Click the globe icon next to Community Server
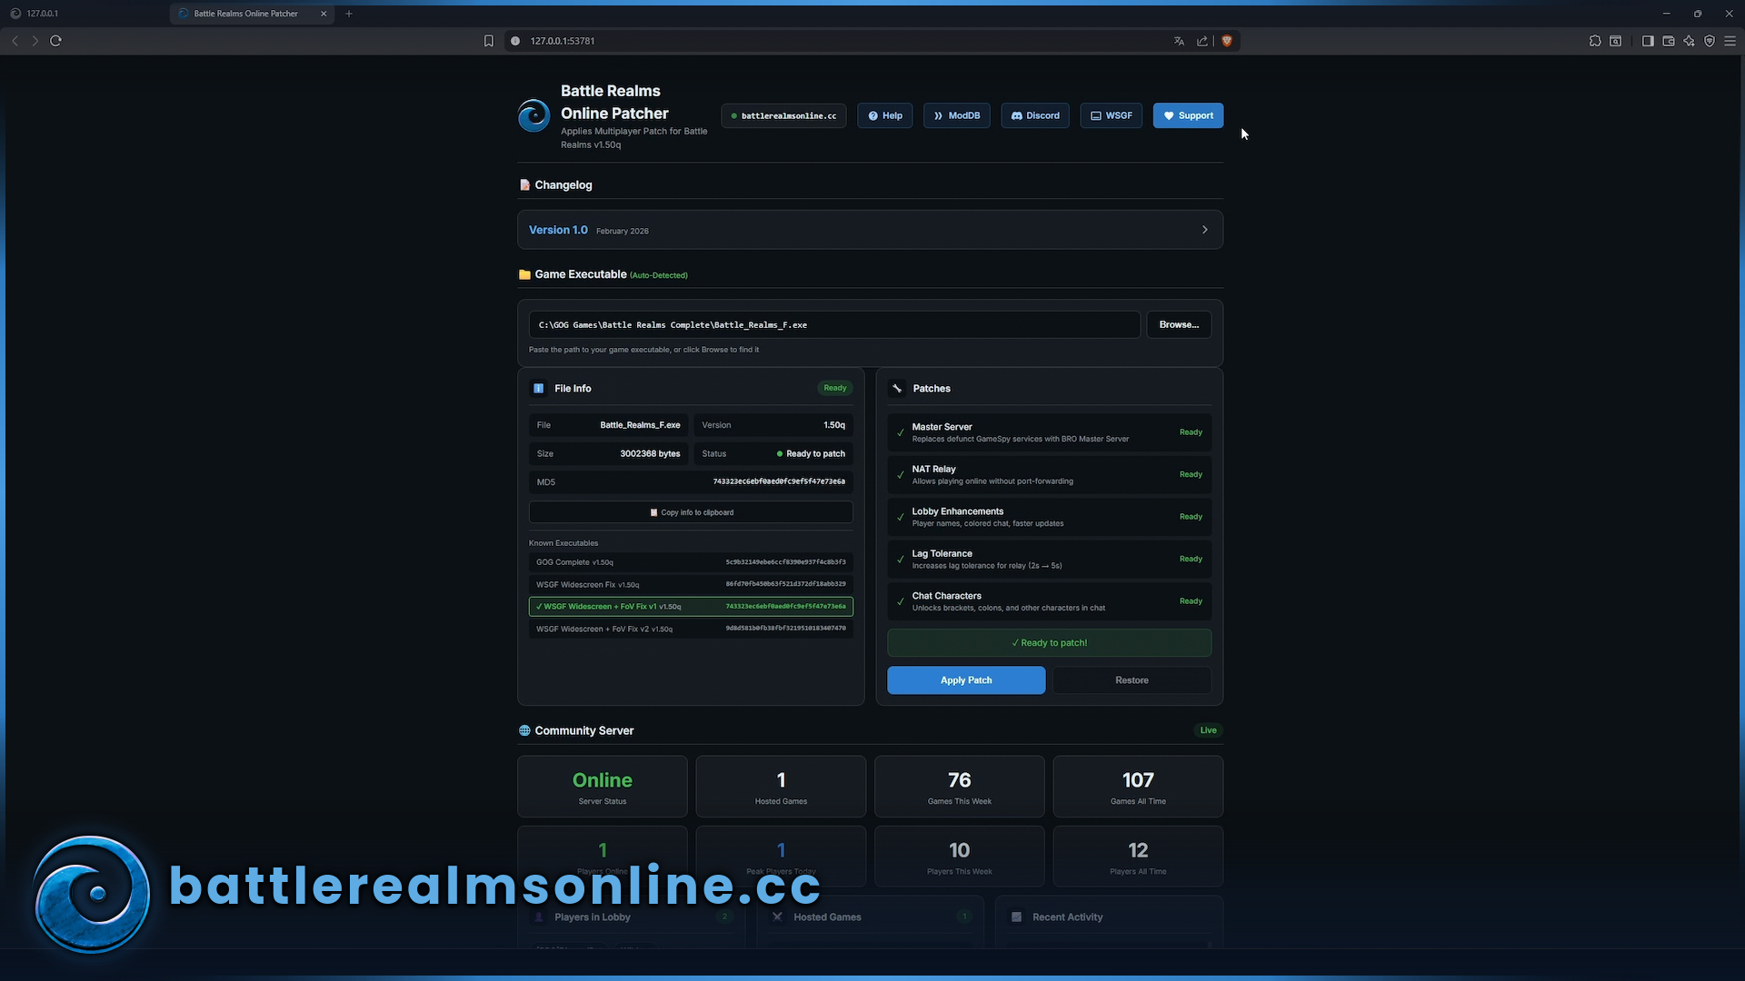 pyautogui.click(x=524, y=730)
